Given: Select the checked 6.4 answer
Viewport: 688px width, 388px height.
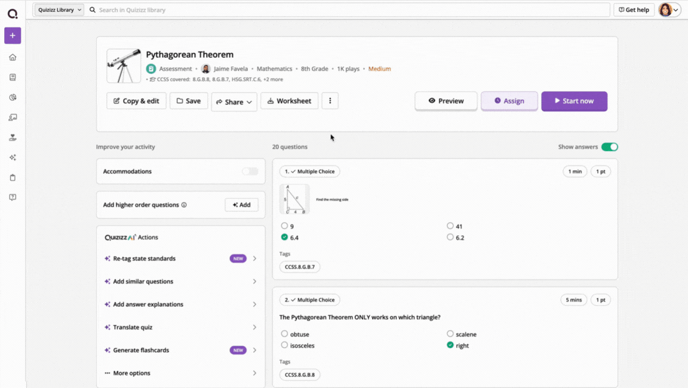Looking at the screenshot, I should pos(284,237).
